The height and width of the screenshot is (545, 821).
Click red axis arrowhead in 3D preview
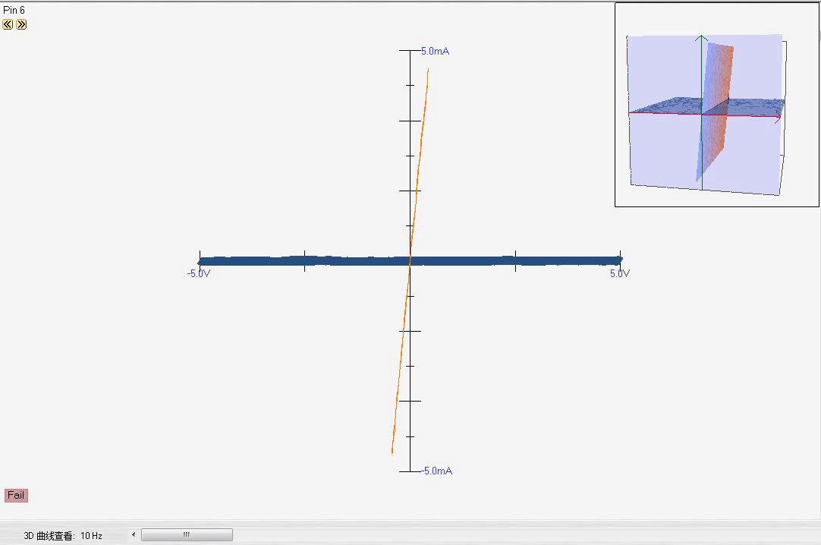point(777,118)
